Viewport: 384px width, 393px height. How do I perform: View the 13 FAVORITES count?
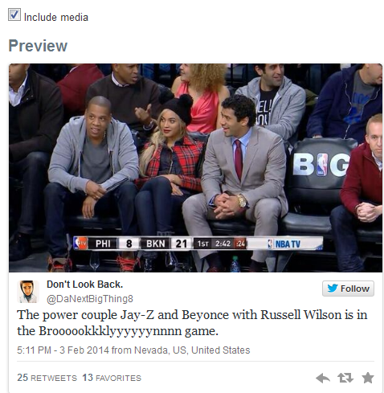112,378
